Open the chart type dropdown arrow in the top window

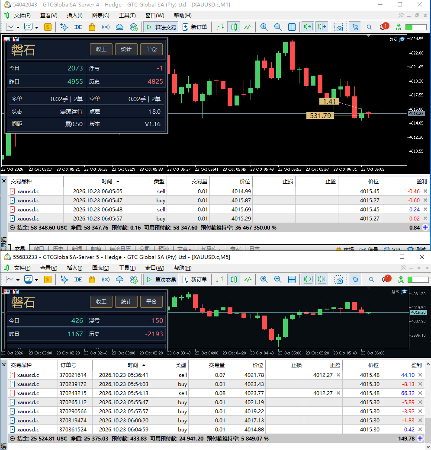pos(18,28)
